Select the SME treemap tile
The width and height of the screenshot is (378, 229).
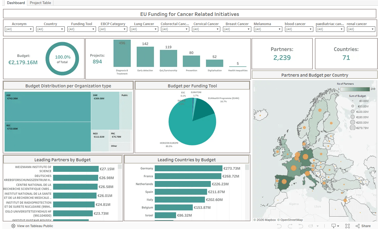point(105,111)
